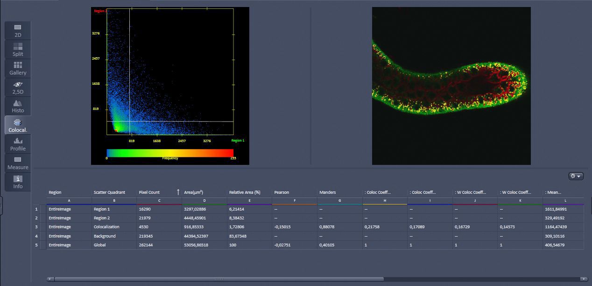
Task: Open the 2.5D view tab
Action: 18,87
